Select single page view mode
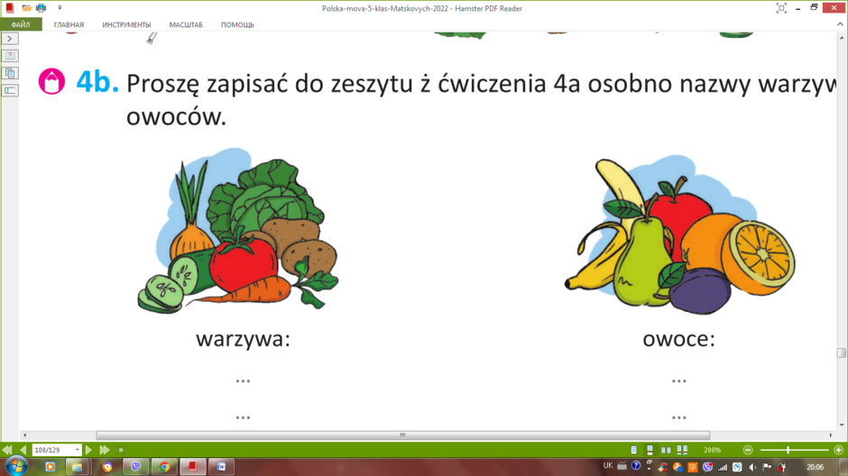The width and height of the screenshot is (848, 476). point(634,450)
